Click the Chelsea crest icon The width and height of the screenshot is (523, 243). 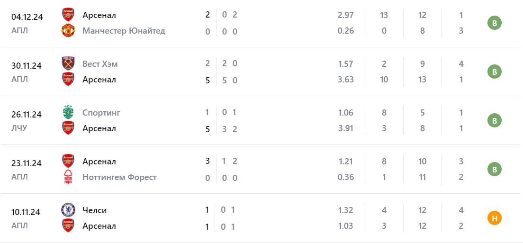pyautogui.click(x=68, y=210)
